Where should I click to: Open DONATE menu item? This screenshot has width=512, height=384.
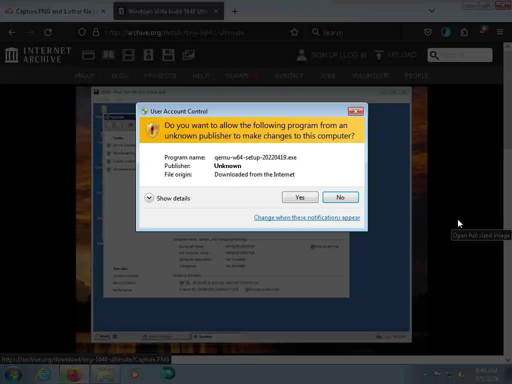point(241,76)
